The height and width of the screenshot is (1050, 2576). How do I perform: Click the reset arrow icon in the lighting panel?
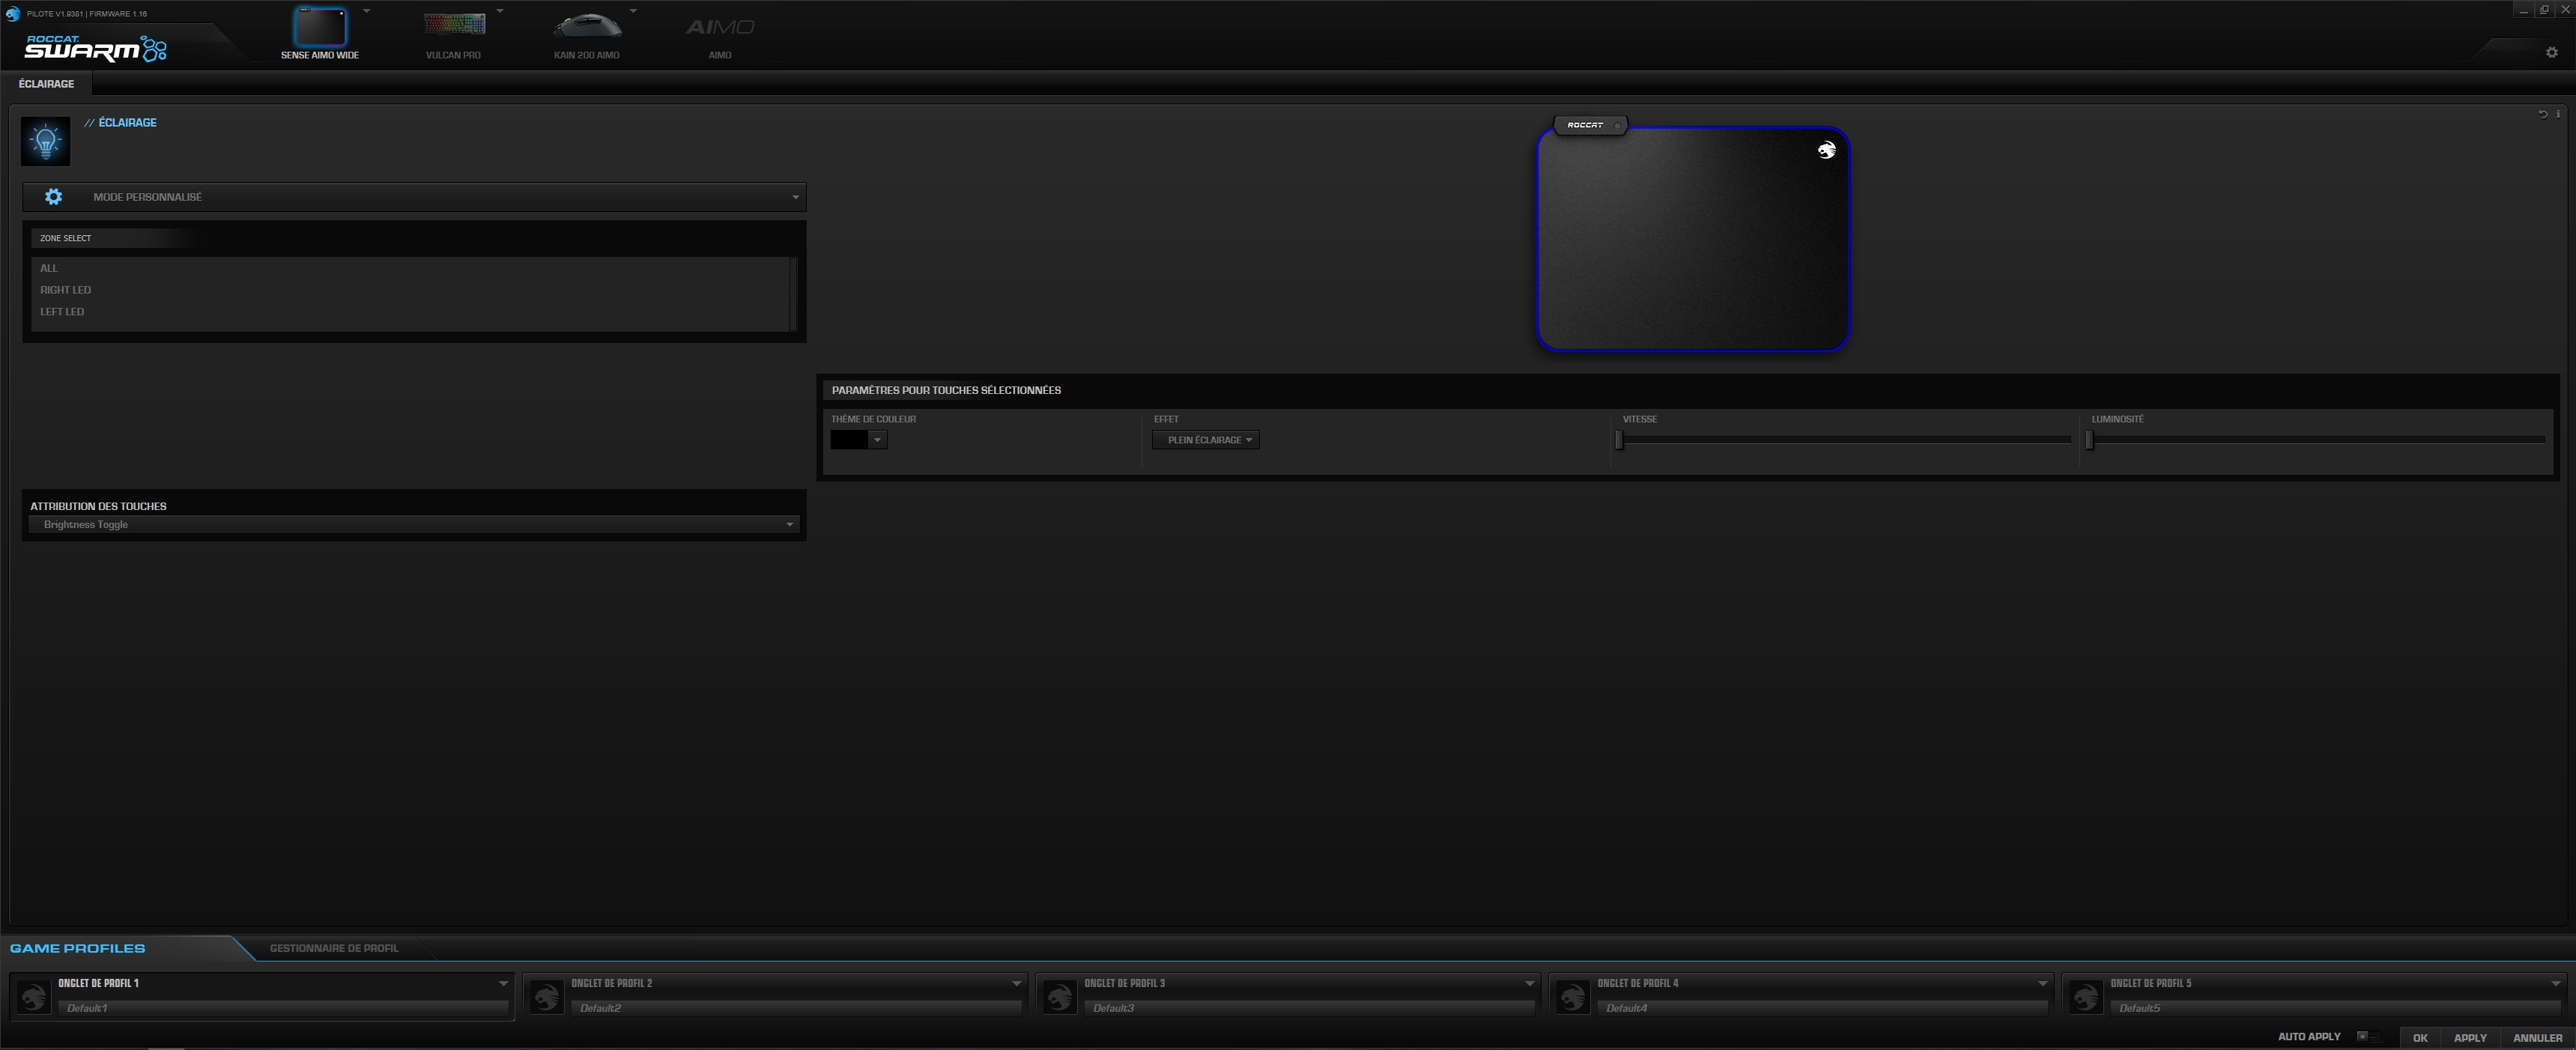point(2543,114)
